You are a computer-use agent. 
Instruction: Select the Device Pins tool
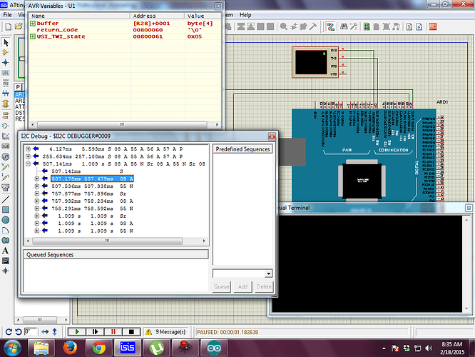(6, 126)
